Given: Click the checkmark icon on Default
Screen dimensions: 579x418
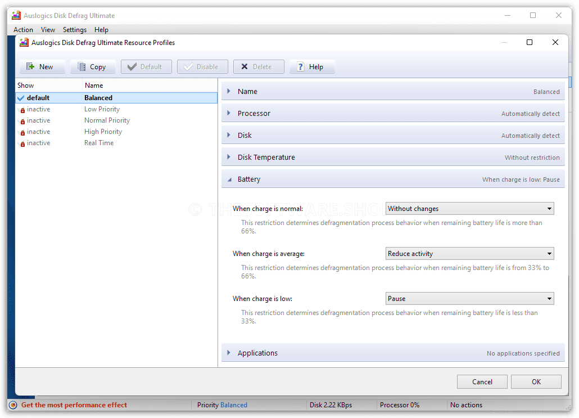Looking at the screenshot, I should [x=132, y=66].
